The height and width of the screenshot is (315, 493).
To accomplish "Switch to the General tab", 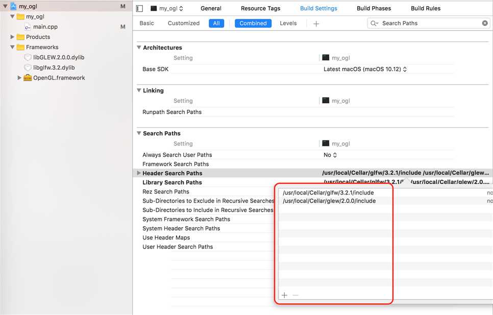I will click(211, 9).
